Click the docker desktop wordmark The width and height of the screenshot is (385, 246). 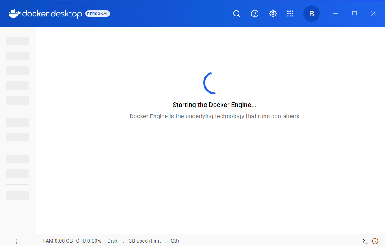[x=52, y=14]
